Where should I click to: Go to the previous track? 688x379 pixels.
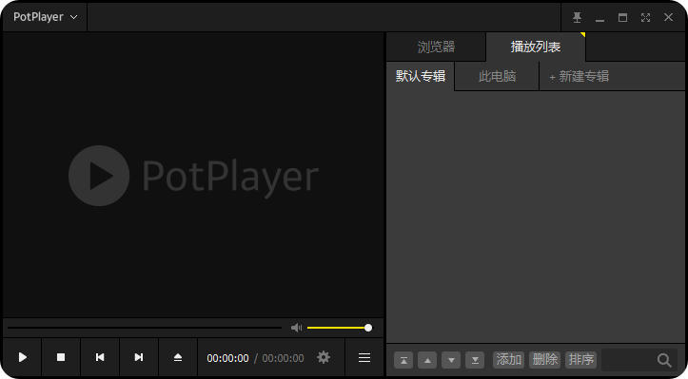pos(100,357)
